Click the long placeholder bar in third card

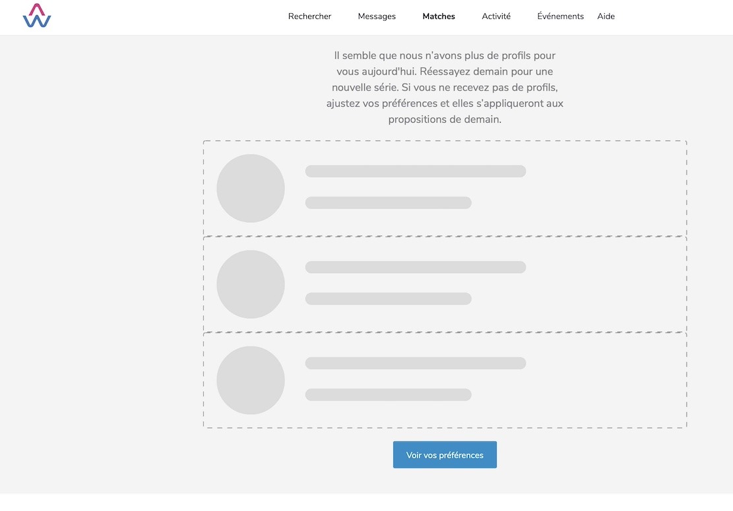pos(416,363)
